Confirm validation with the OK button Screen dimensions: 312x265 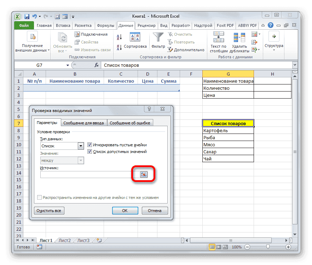(x=125, y=210)
